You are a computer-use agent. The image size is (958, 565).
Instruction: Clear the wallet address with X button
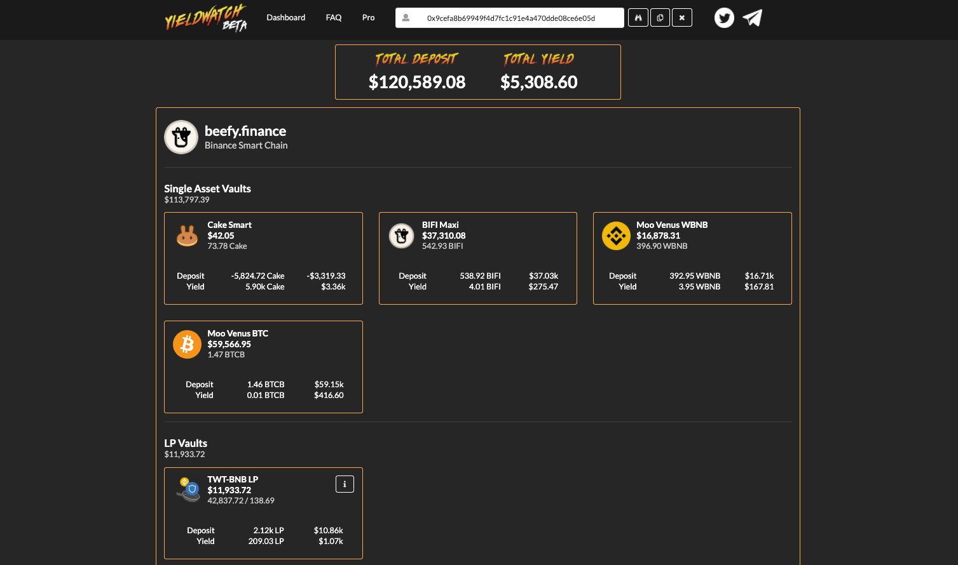[682, 18]
